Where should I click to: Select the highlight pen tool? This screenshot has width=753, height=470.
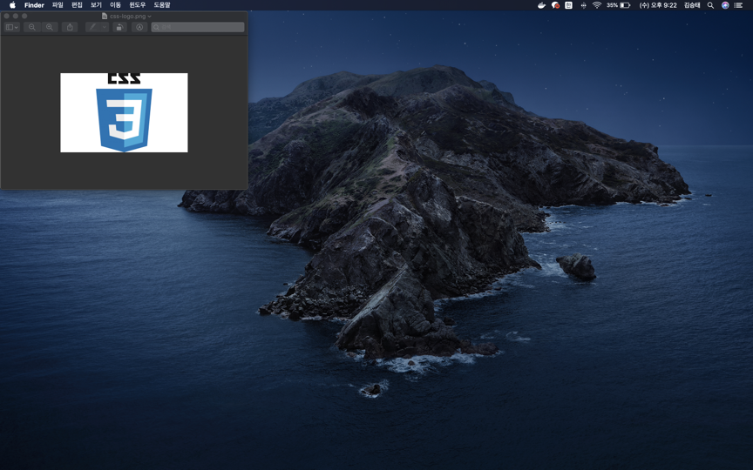[92, 27]
